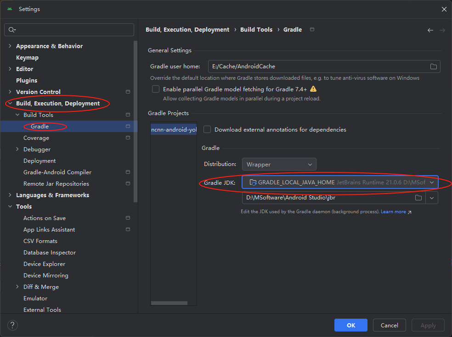This screenshot has width=452, height=337.
Task: Expand Appearance & Behavior section
Action: pos(10,46)
